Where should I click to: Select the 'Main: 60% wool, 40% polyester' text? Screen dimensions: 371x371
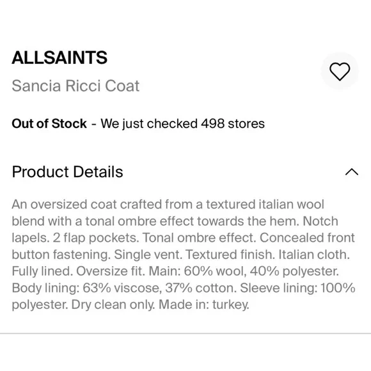click(244, 271)
